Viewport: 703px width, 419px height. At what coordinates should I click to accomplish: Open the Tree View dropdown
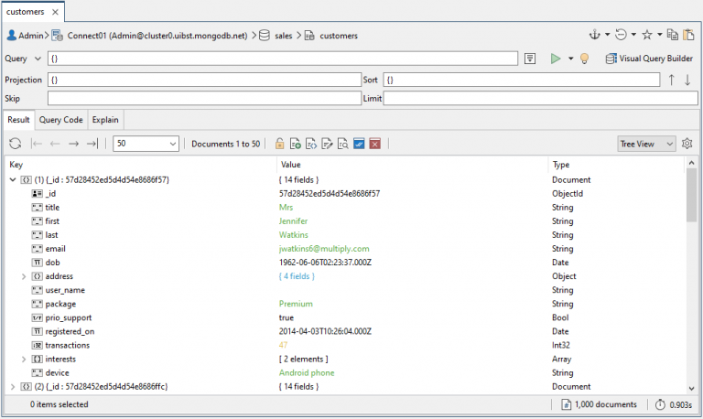click(x=646, y=144)
